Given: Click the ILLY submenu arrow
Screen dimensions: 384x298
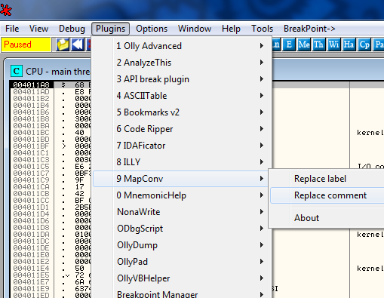Looking at the screenshot, I should (x=262, y=162).
